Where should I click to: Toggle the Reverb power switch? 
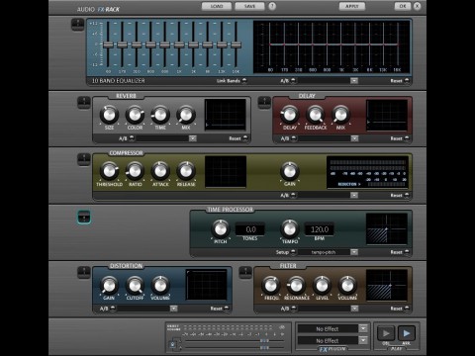[84, 102]
